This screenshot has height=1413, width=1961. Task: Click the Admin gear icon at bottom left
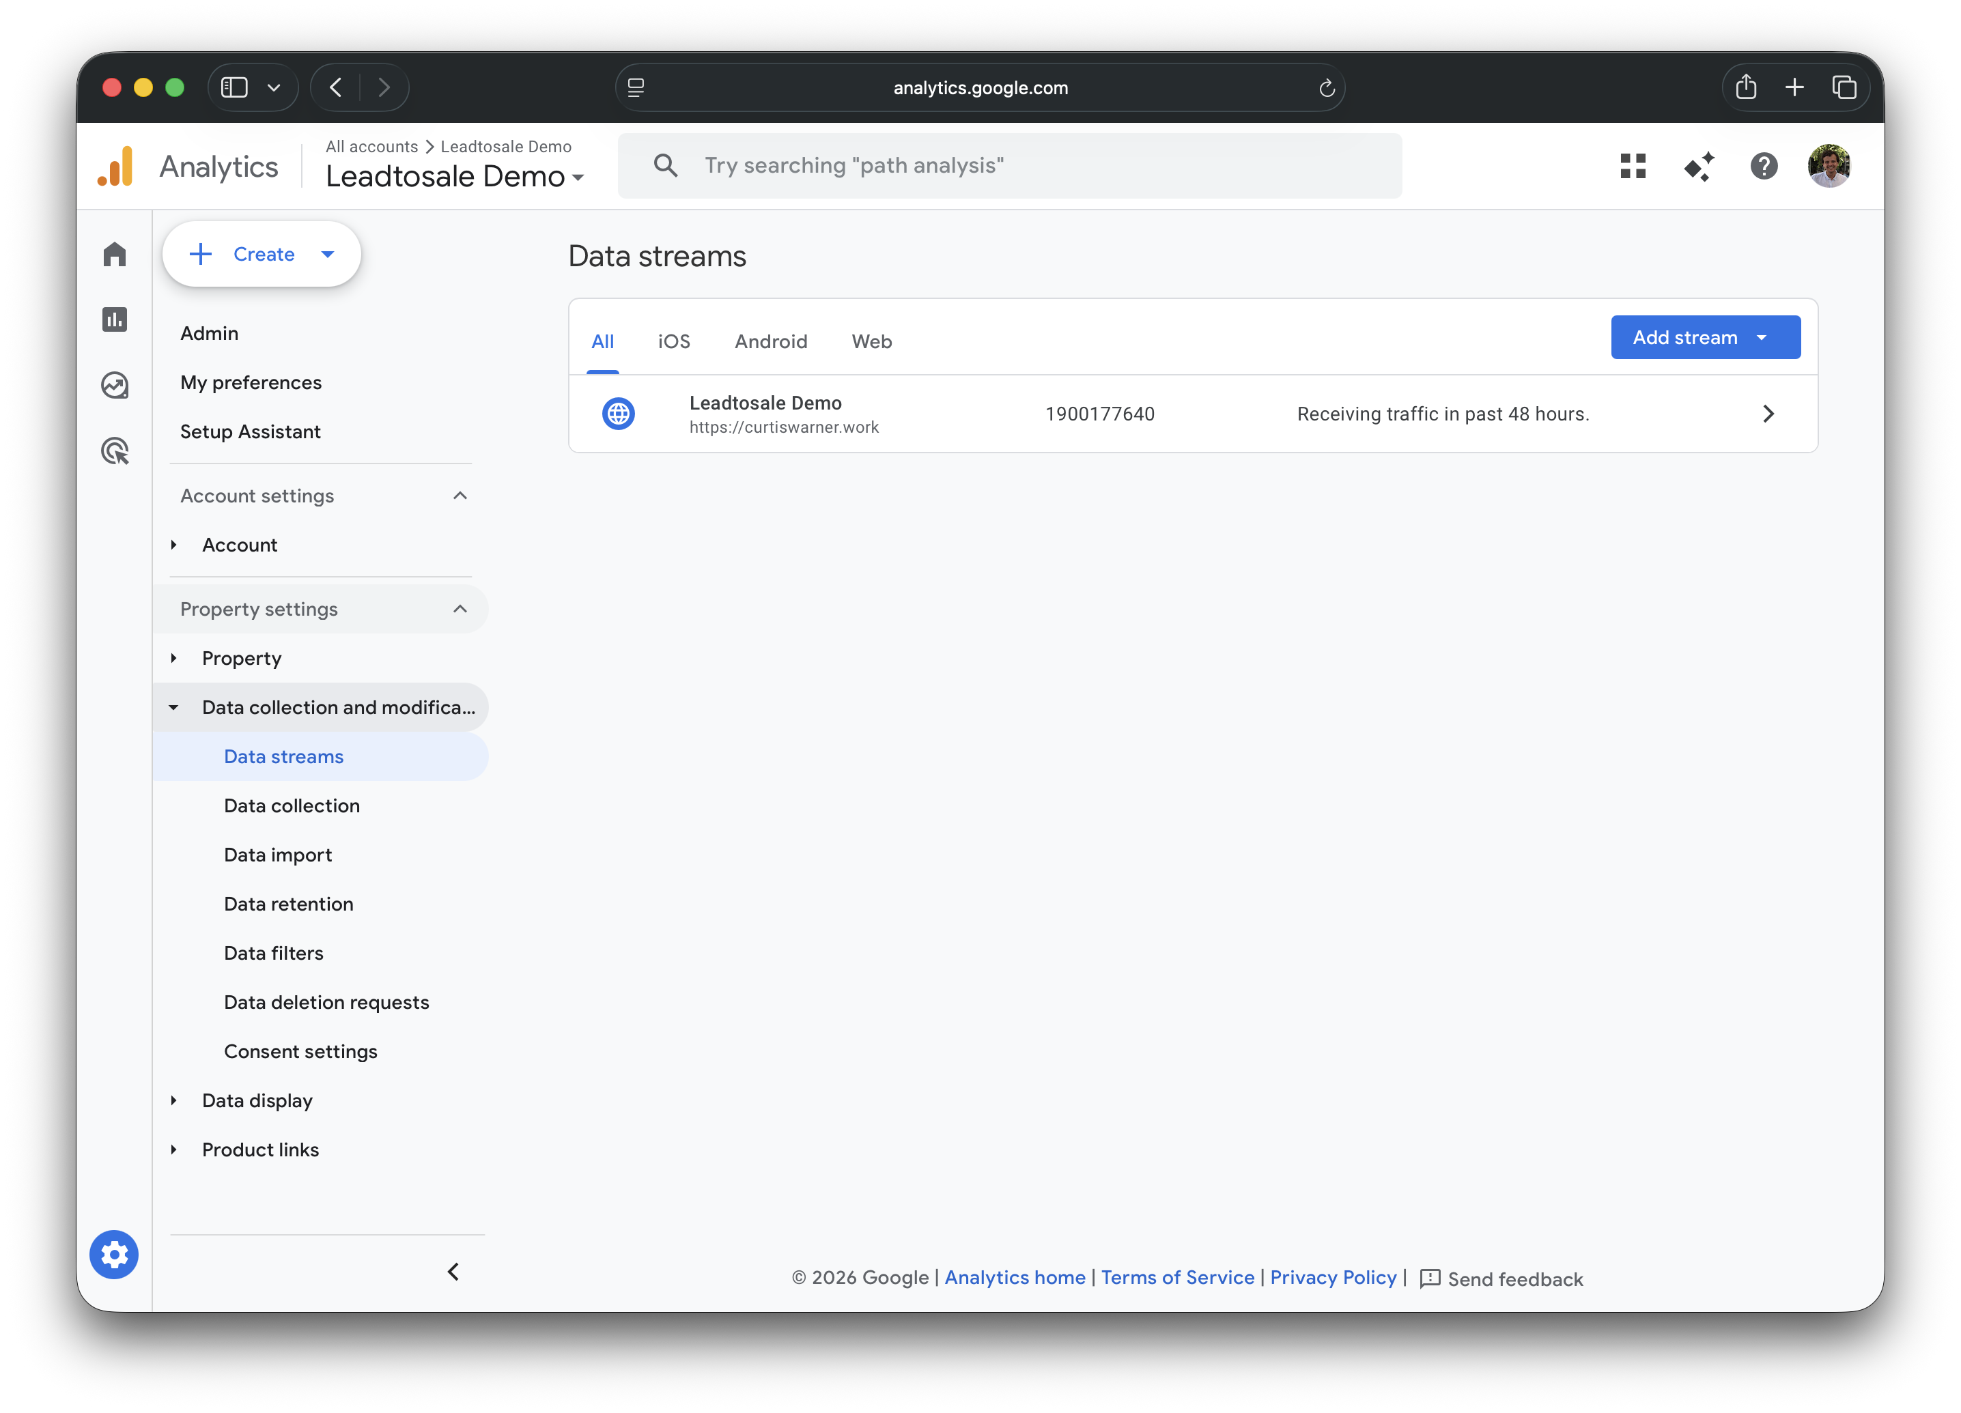(114, 1255)
